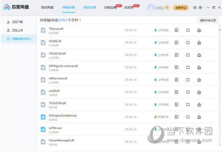
Task: Open the mail messages icon
Action: [x=195, y=8]
